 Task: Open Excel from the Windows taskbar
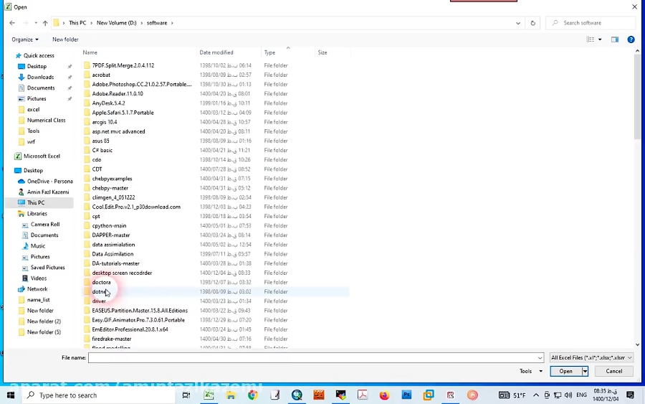pyautogui.click(x=209, y=395)
